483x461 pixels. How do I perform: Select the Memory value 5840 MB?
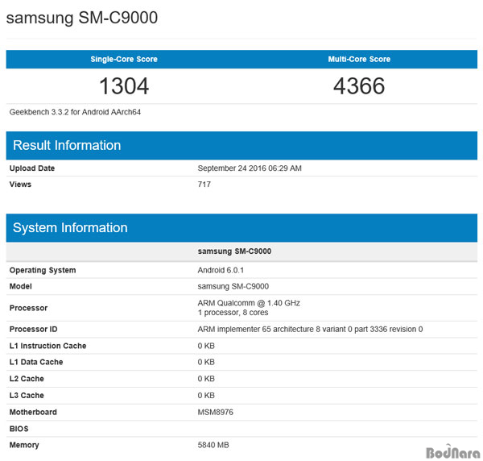point(213,445)
